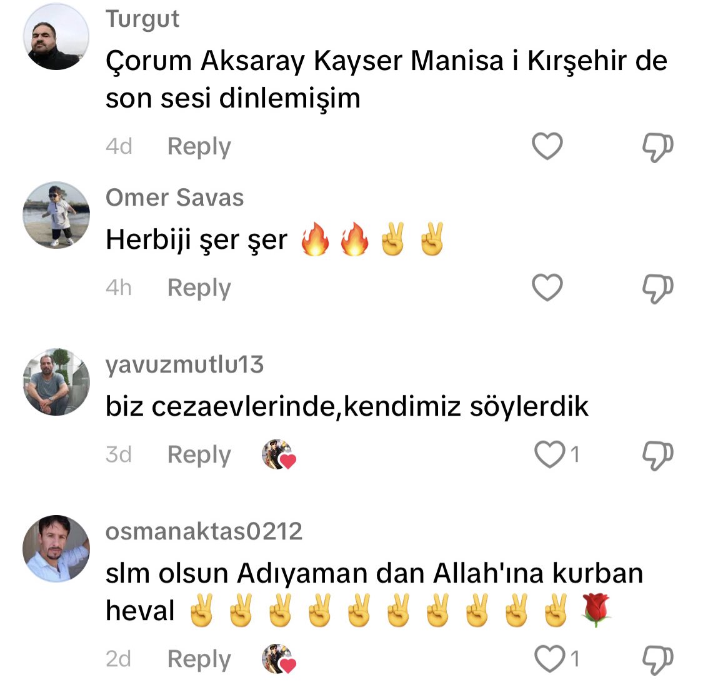Like Turgut's comment with the heart icon
Screen dimensions: 703x692
(547, 146)
